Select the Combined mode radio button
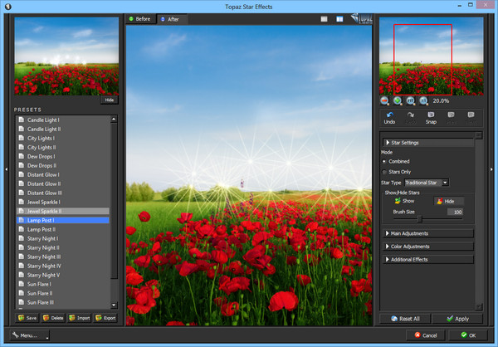Image resolution: width=498 pixels, height=347 pixels. click(384, 161)
